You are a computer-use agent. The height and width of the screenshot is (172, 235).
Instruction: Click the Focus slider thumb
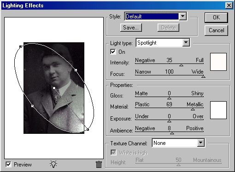(x=203, y=76)
